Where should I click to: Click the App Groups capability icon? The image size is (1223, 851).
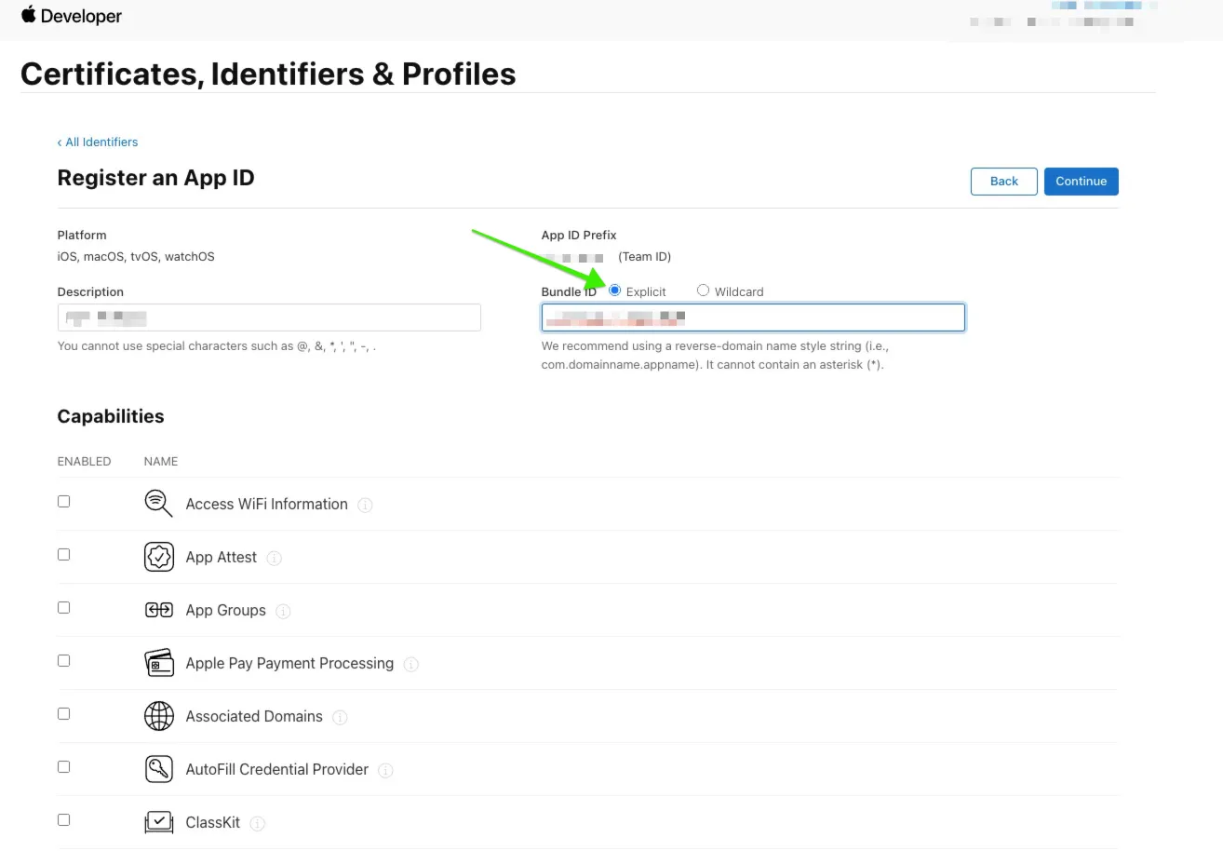point(159,610)
